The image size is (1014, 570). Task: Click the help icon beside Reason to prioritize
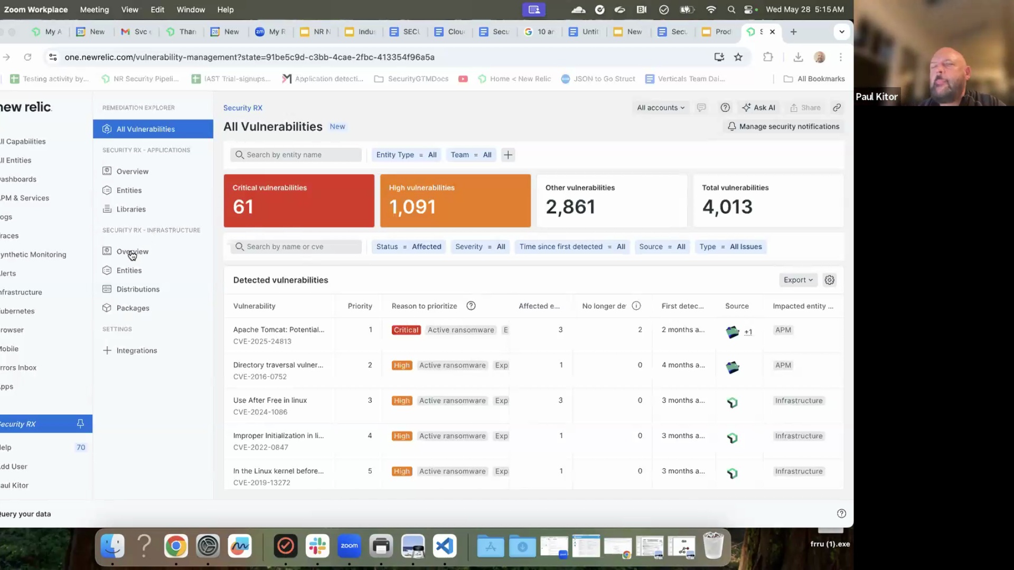click(x=471, y=306)
